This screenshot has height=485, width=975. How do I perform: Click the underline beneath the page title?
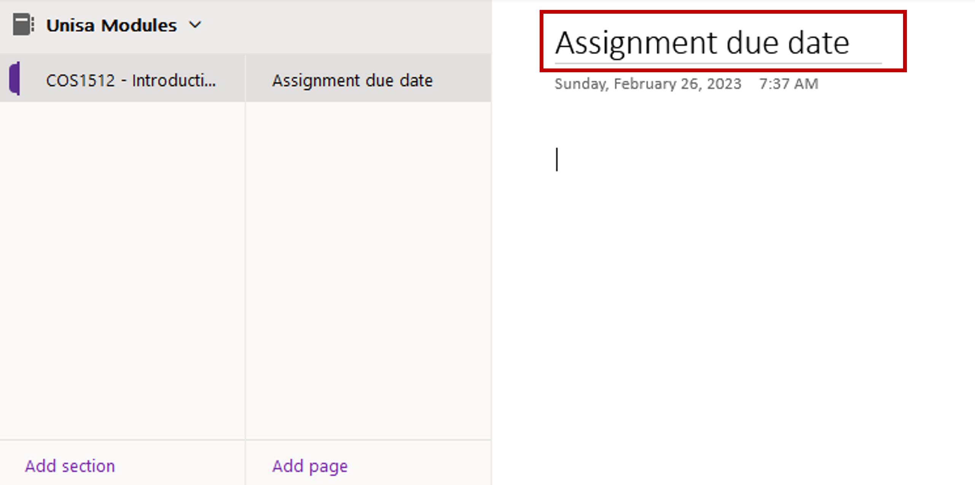click(x=718, y=63)
